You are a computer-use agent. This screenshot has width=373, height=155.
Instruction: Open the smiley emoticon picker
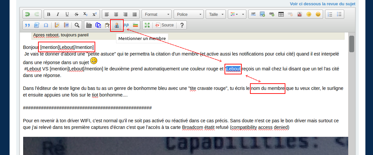coord(309,15)
